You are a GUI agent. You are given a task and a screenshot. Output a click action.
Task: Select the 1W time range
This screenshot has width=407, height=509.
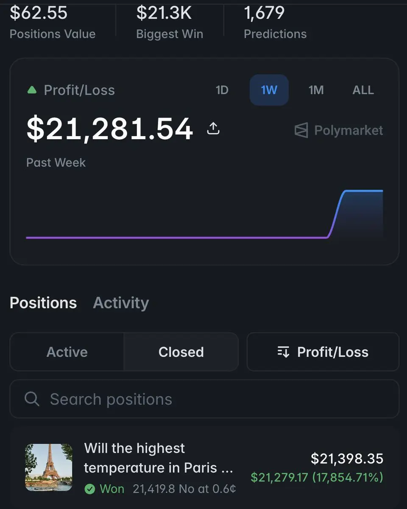pos(269,90)
